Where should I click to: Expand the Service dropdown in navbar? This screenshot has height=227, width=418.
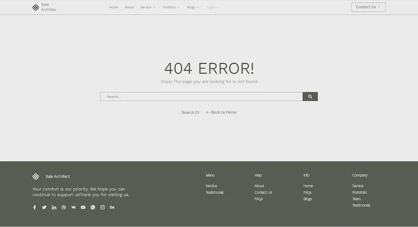148,7
